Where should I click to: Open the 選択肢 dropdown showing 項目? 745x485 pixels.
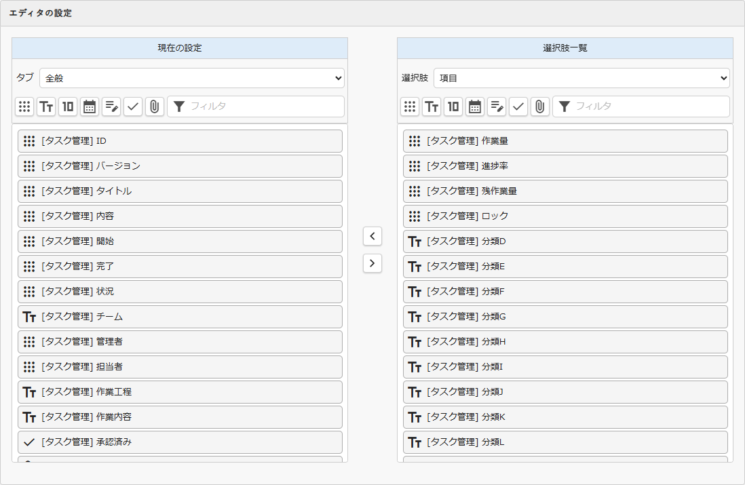click(x=581, y=78)
